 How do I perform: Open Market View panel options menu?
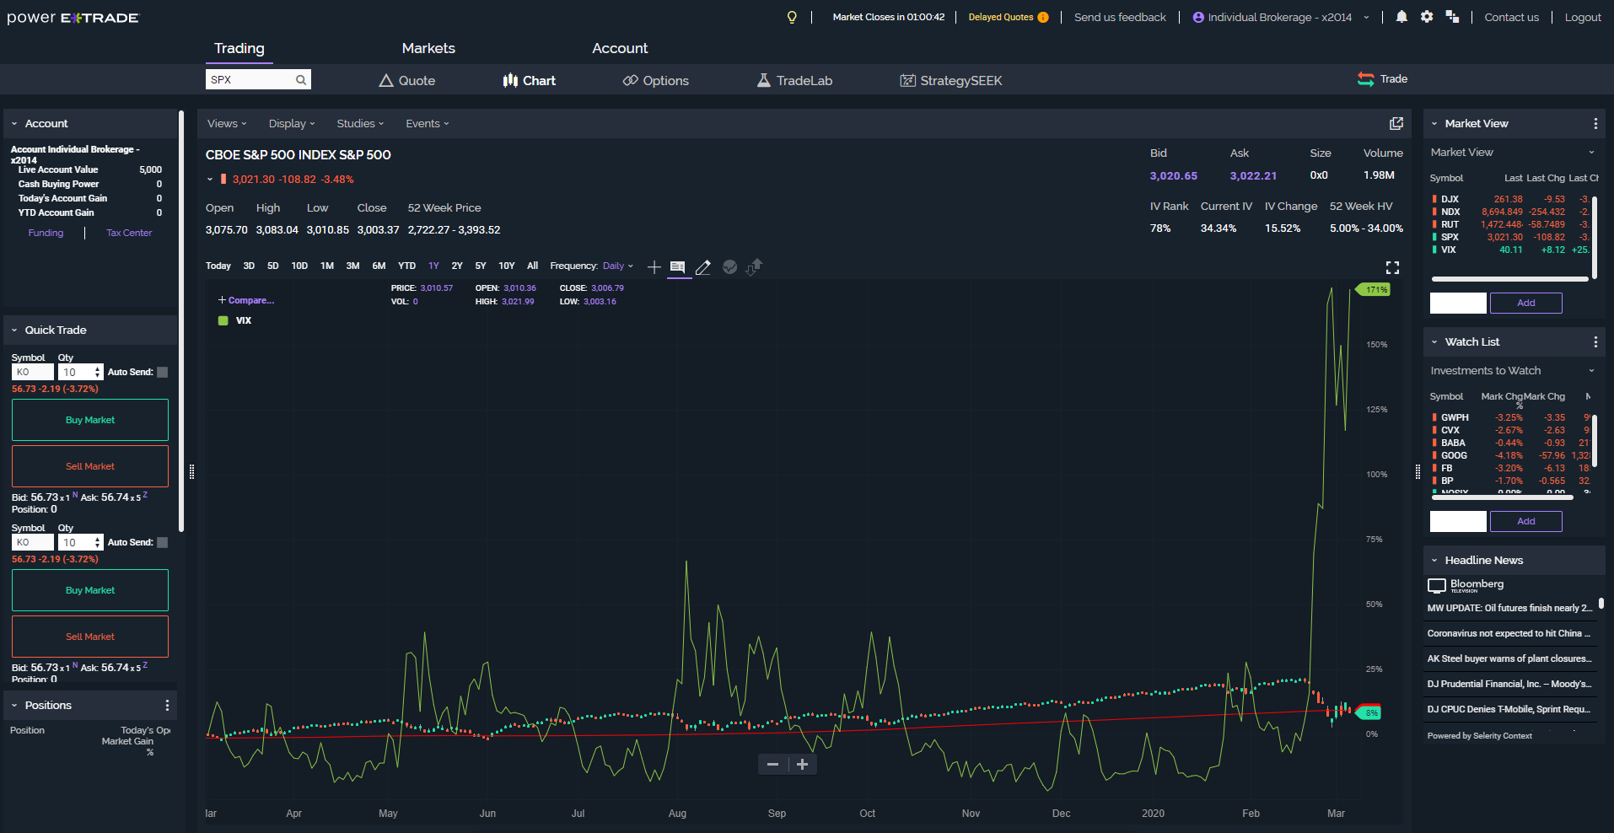point(1595,124)
